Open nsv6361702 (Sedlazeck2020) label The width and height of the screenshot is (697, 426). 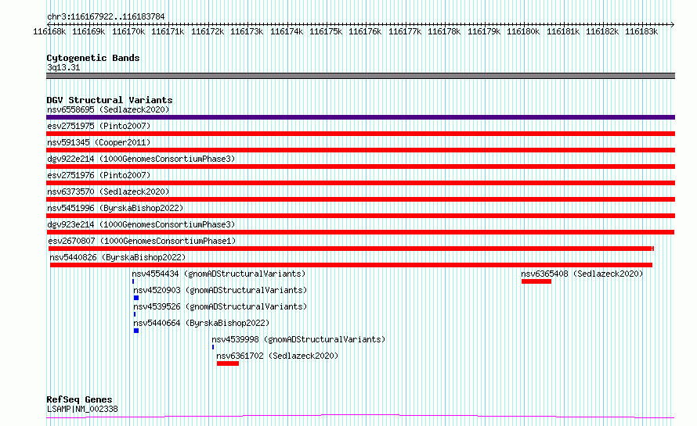click(277, 356)
